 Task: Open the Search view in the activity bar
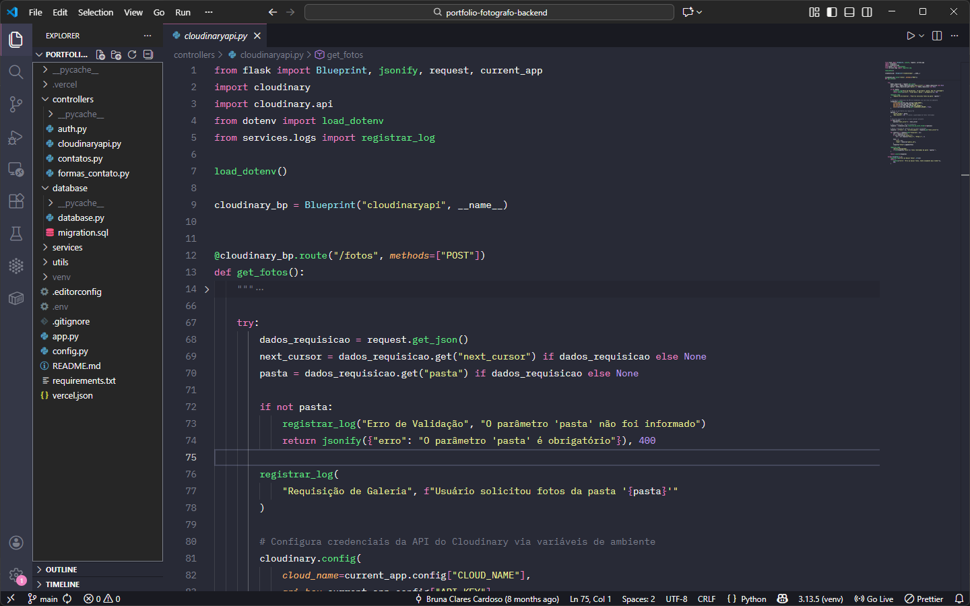coord(16,72)
